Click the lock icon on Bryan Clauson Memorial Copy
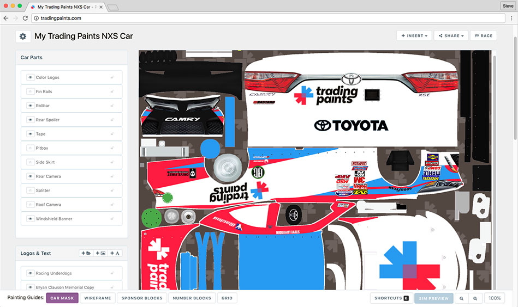The width and height of the screenshot is (518, 307). click(x=112, y=287)
